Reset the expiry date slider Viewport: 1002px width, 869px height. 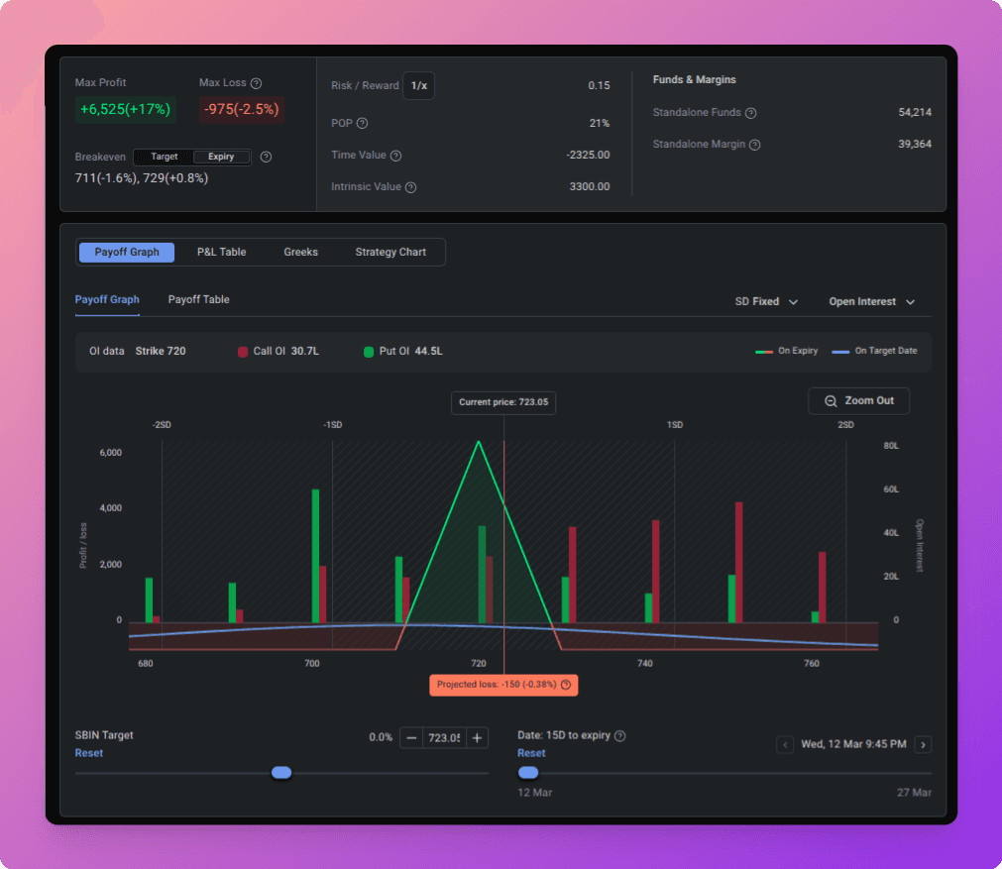531,753
